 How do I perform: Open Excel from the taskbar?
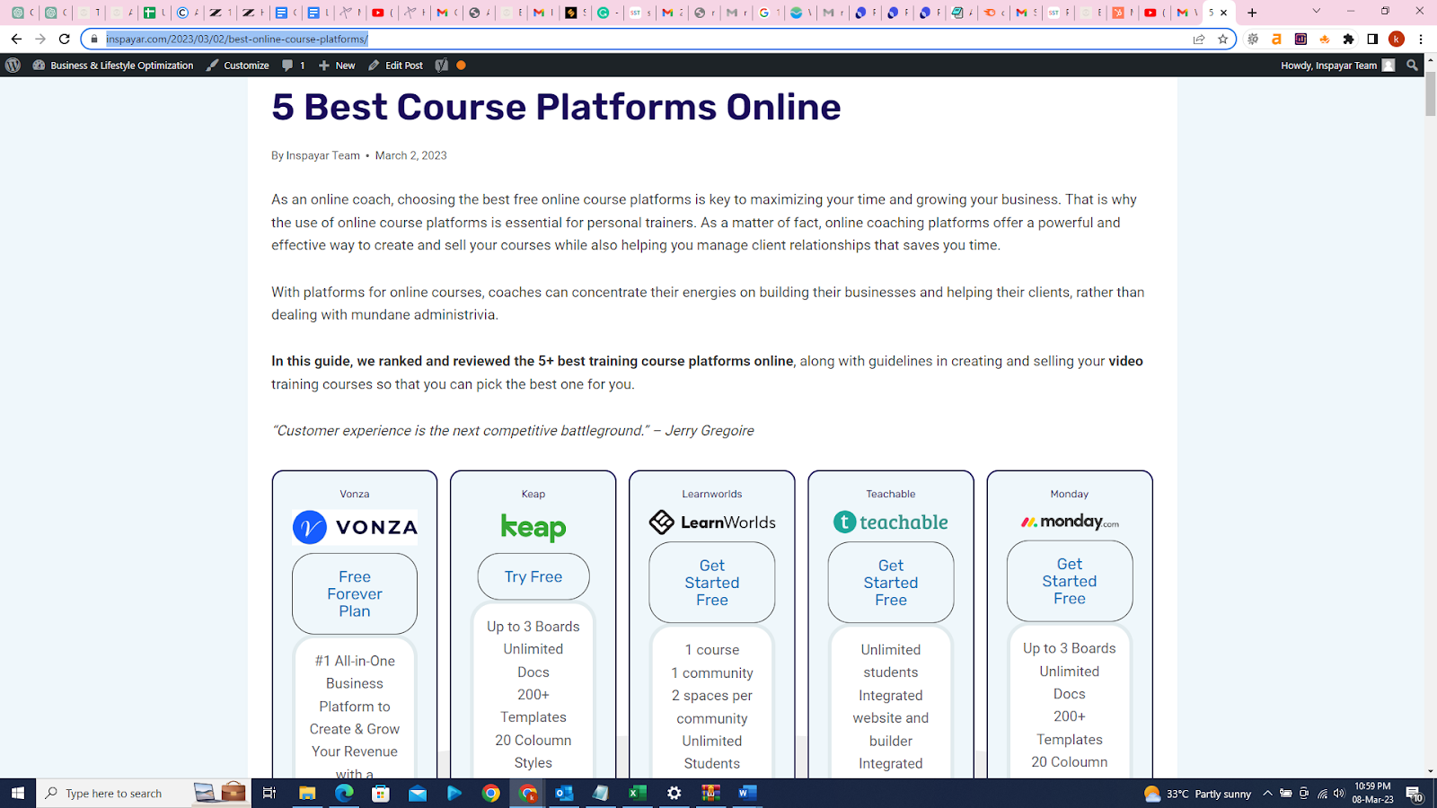click(638, 793)
